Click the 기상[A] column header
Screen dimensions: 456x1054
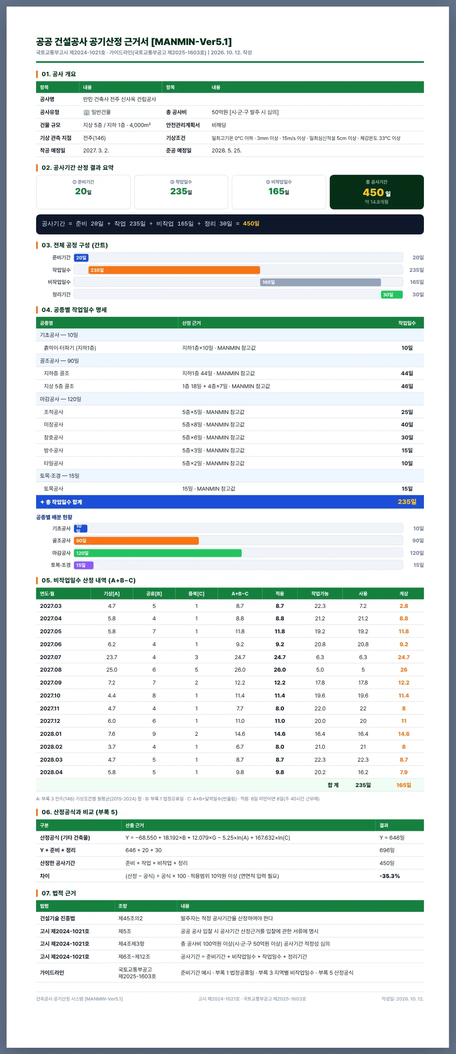click(111, 594)
